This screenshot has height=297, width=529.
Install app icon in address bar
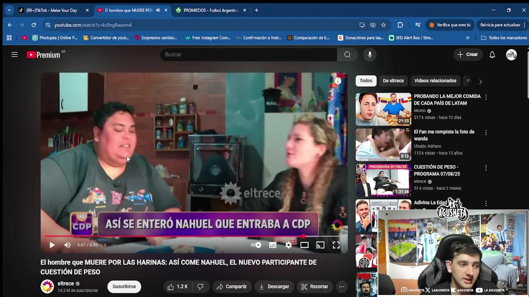[362, 25]
